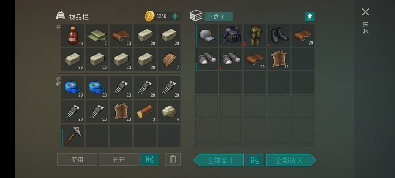Select the pickaxe in the backpack
This screenshot has height=178, width=395.
click(x=72, y=136)
